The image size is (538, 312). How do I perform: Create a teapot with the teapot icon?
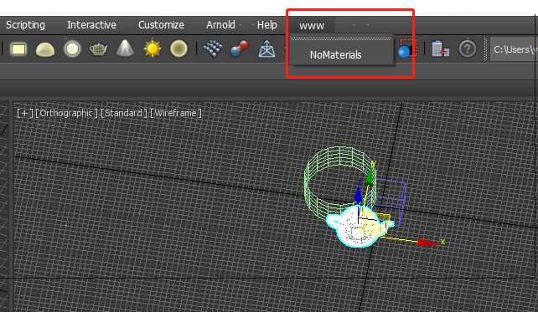tap(99, 49)
